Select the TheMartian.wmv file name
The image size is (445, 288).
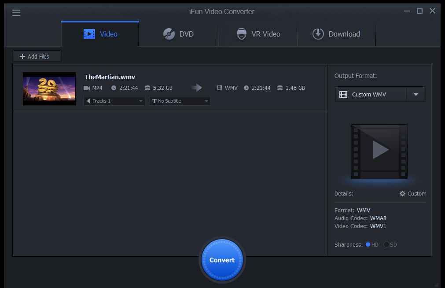pos(110,77)
